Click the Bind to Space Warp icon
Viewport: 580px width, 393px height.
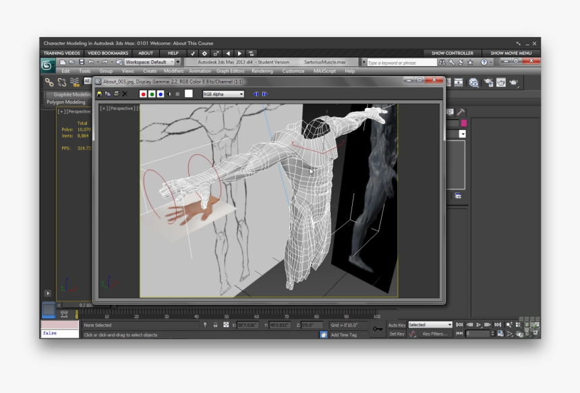point(74,82)
